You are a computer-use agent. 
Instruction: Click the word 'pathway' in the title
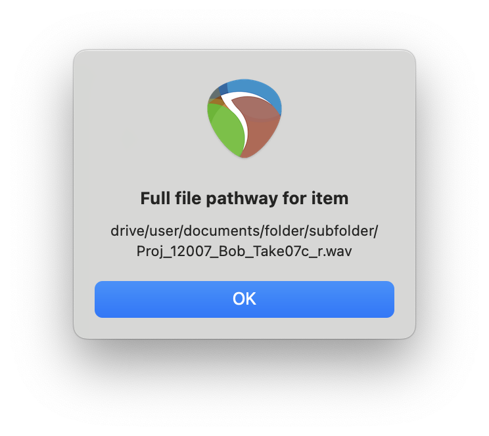tap(242, 199)
